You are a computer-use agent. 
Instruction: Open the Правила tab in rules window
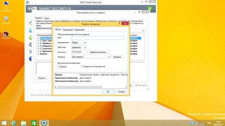point(39,18)
